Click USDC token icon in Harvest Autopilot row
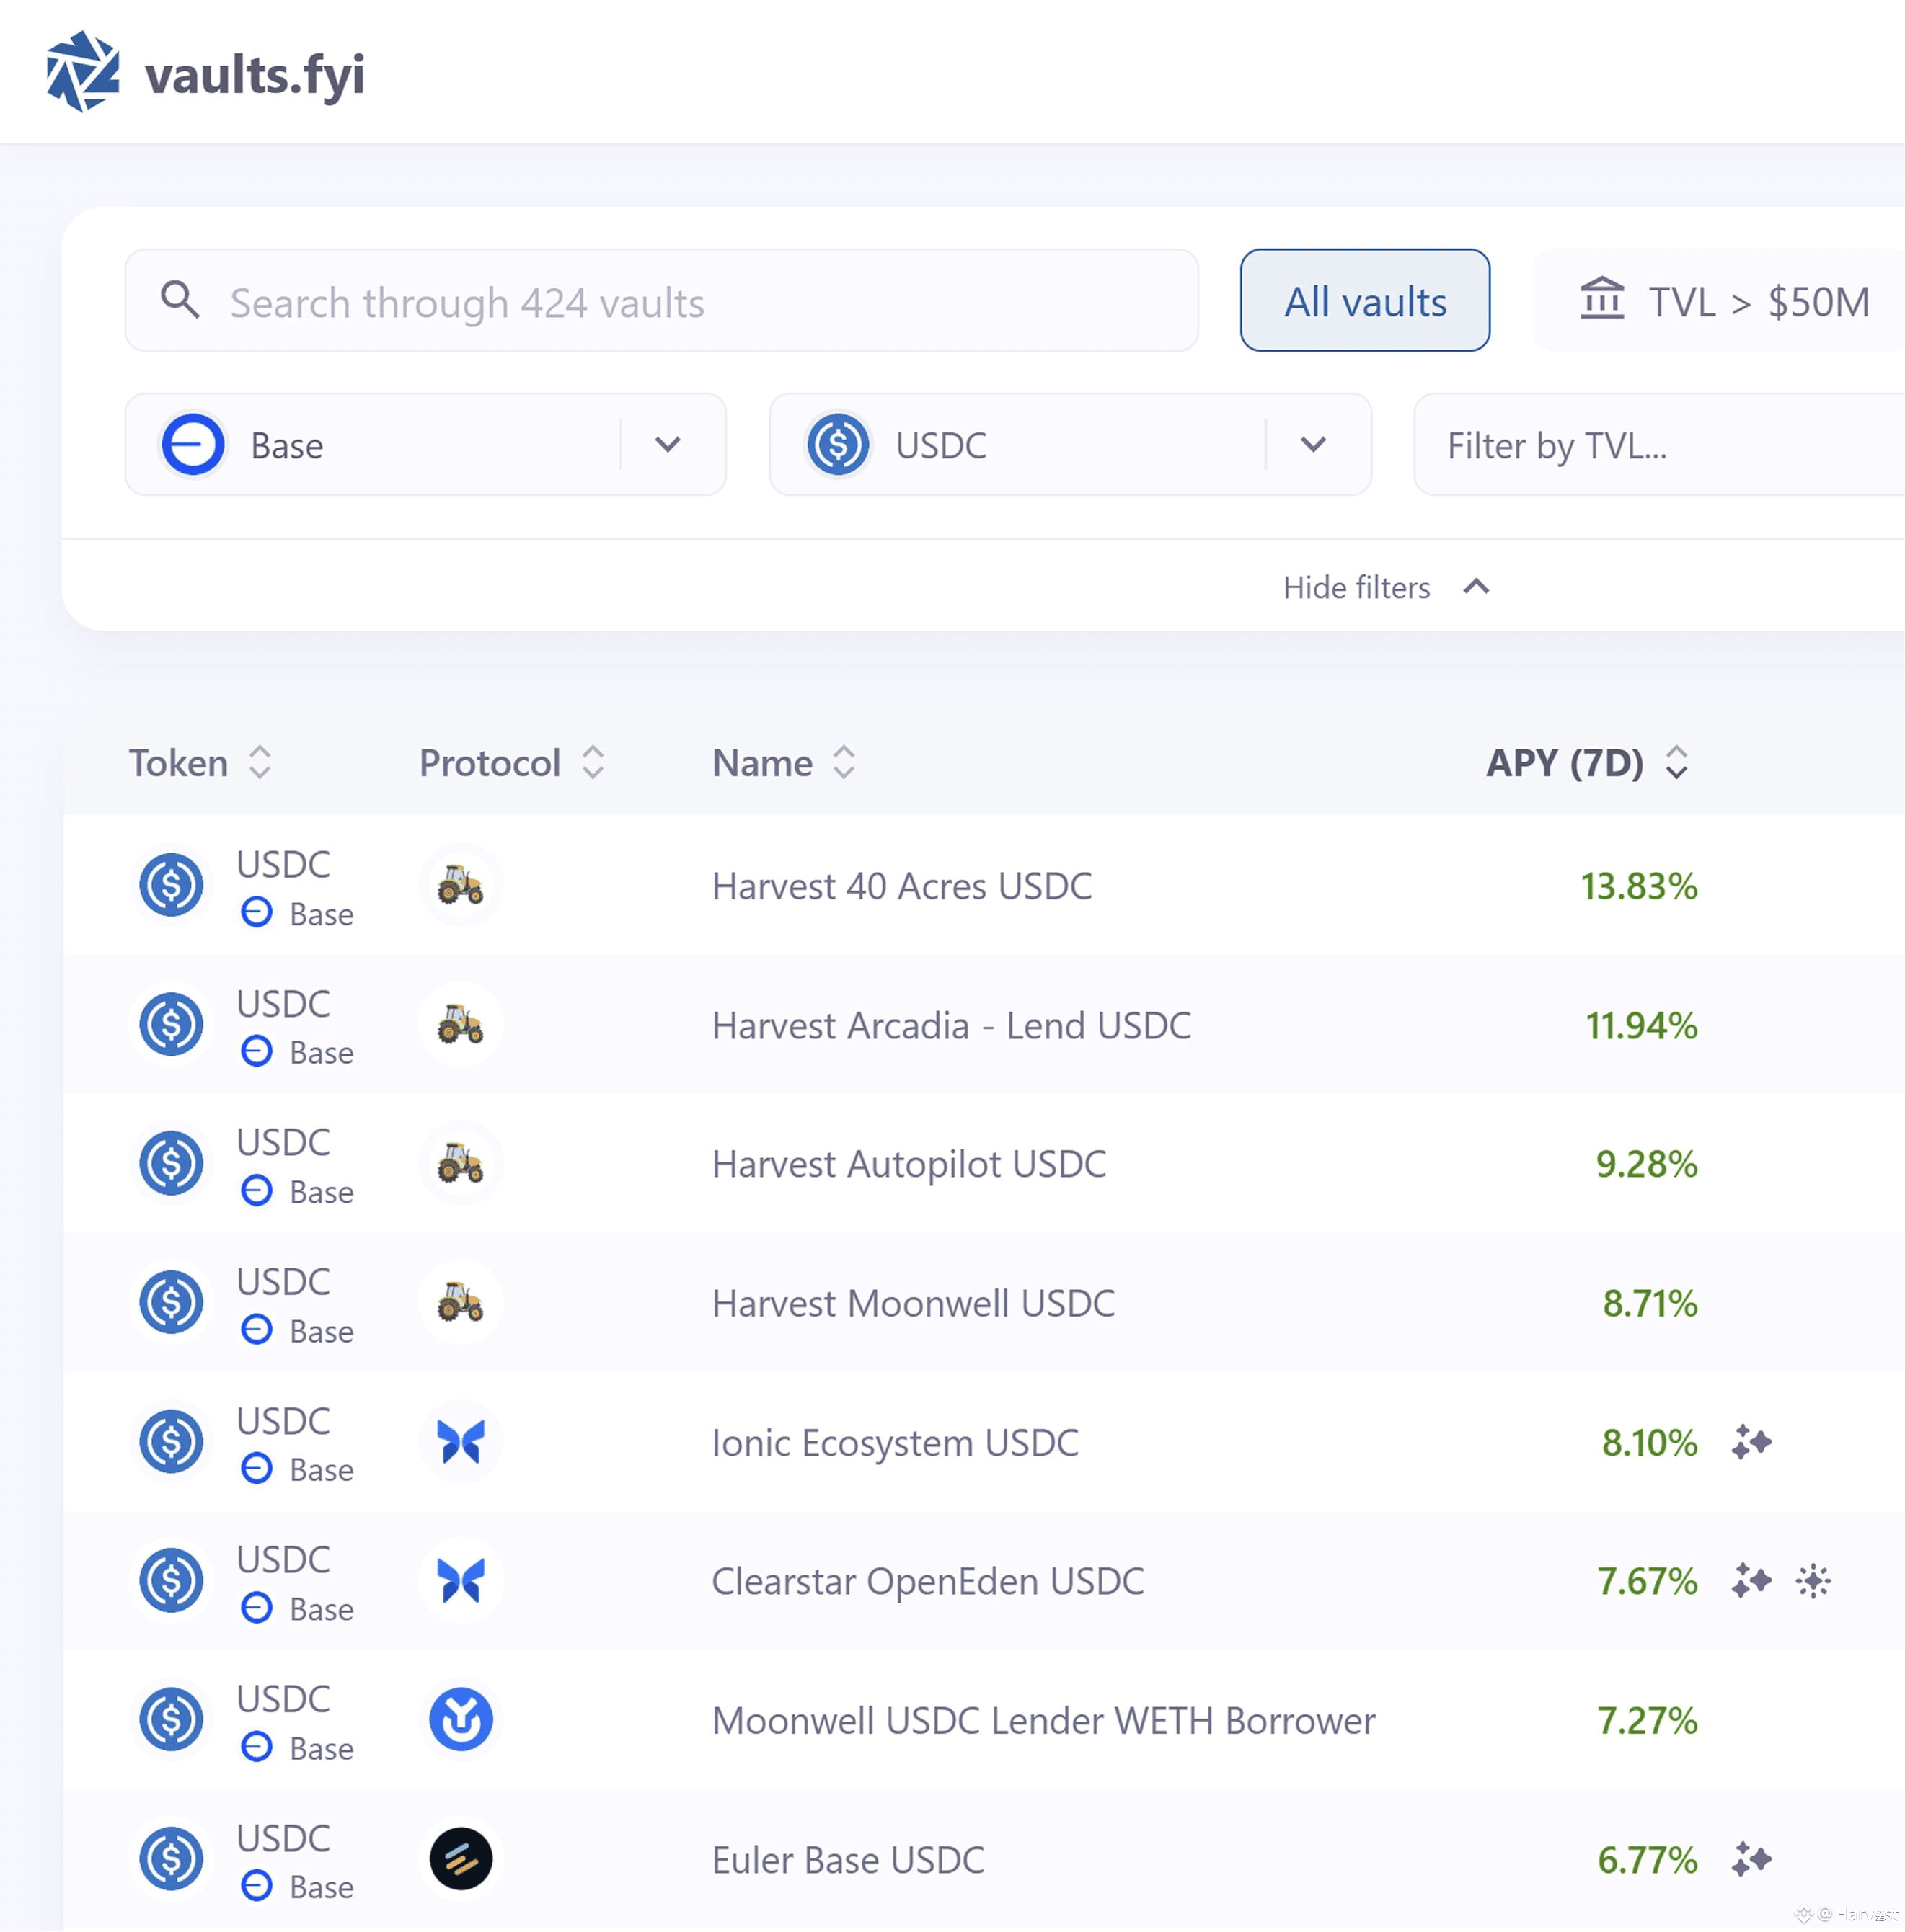This screenshot has width=1905, height=1932. pos(171,1164)
